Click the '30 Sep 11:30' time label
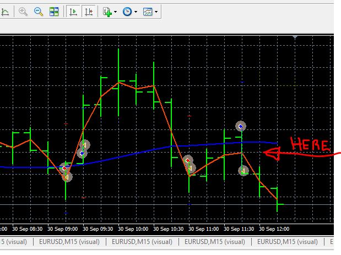This screenshot has height=255, width=341. pyautogui.click(x=239, y=229)
